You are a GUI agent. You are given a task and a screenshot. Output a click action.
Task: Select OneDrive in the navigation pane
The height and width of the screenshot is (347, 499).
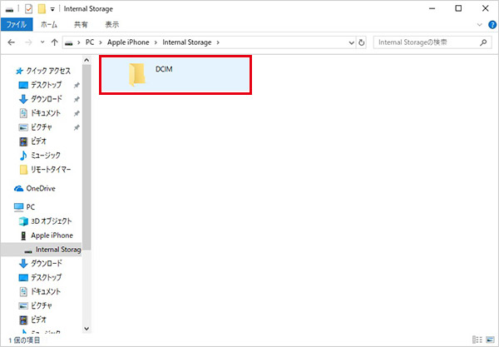35,188
